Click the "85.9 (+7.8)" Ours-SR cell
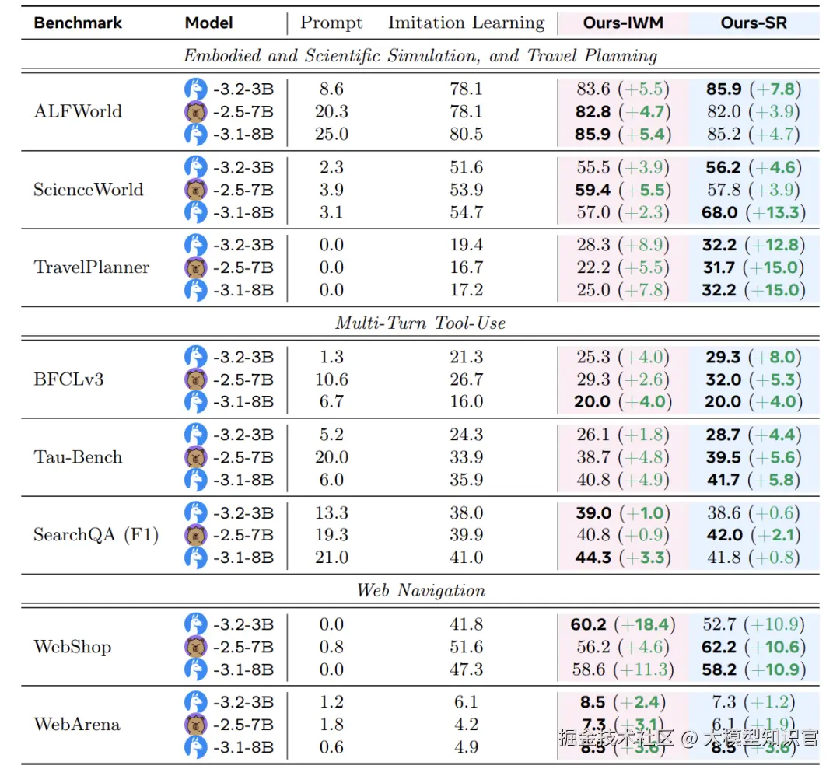Screen dimensions: 840x769 pyautogui.click(x=754, y=89)
